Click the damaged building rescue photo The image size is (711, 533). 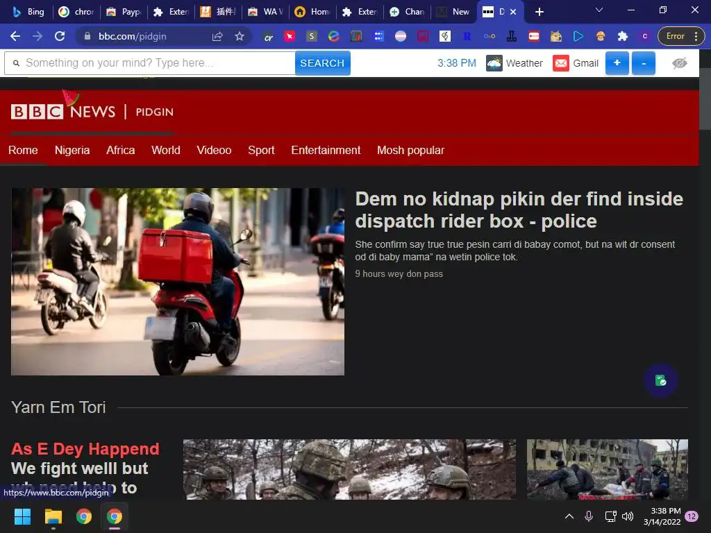click(607, 469)
